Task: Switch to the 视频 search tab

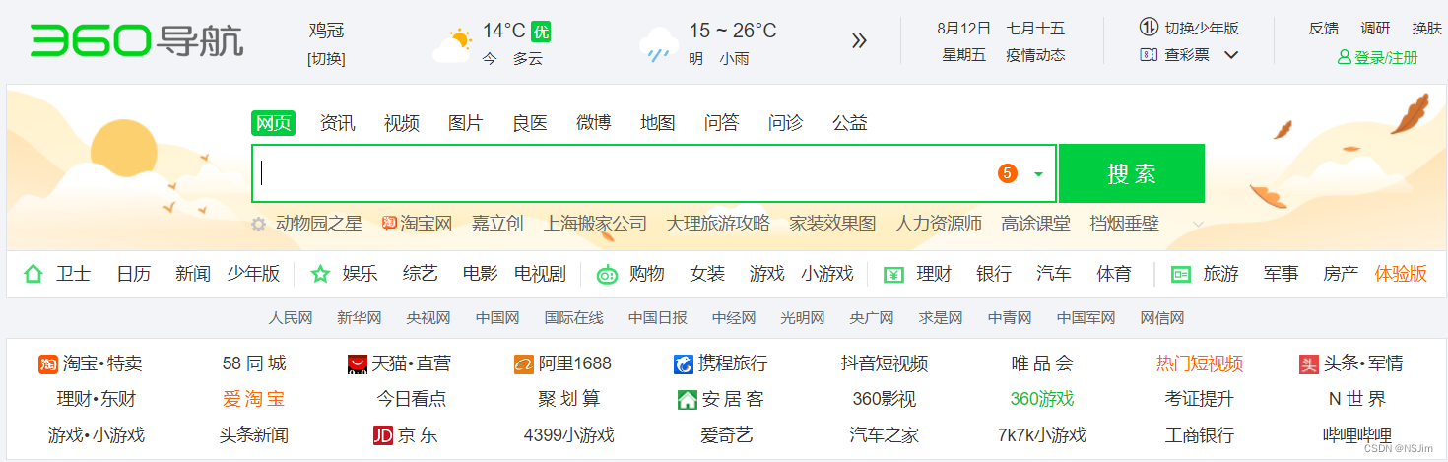Action: 401,123
